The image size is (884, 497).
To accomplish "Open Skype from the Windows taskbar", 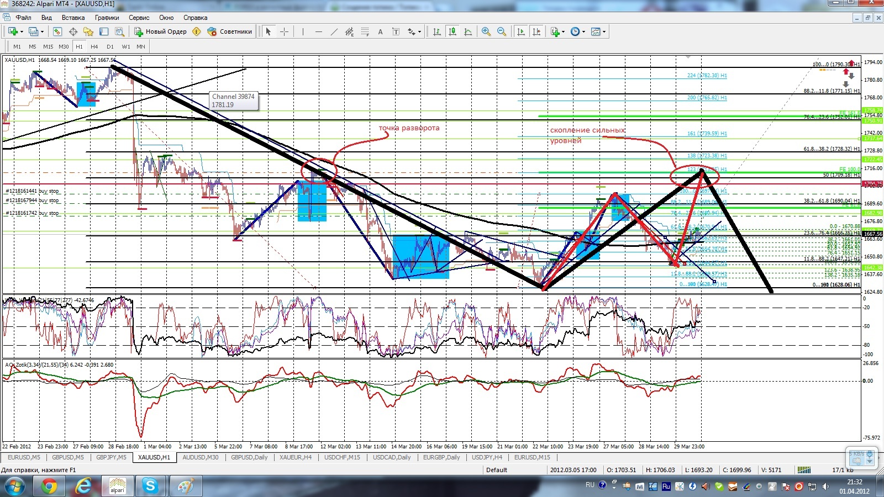I will pyautogui.click(x=150, y=487).
